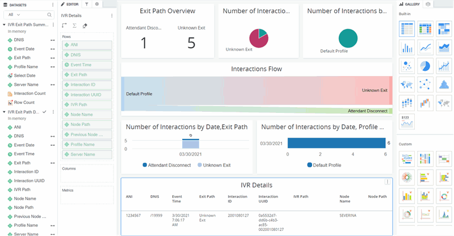
Task: Open the format settings gear tab
Action: pos(97,4)
